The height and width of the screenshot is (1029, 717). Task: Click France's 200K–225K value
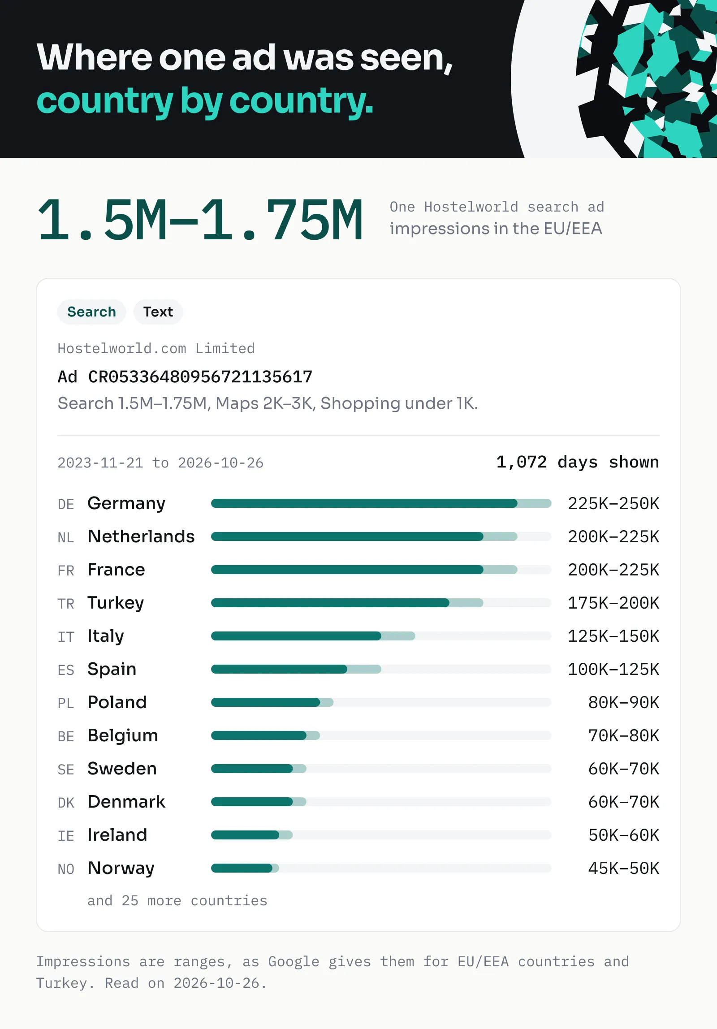(613, 570)
